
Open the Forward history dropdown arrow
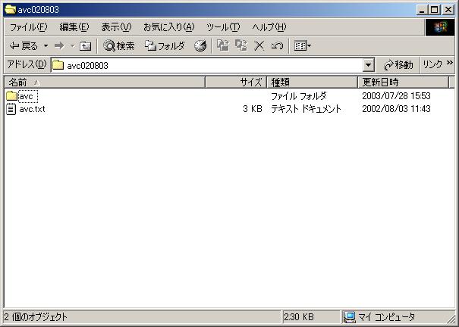coord(72,46)
